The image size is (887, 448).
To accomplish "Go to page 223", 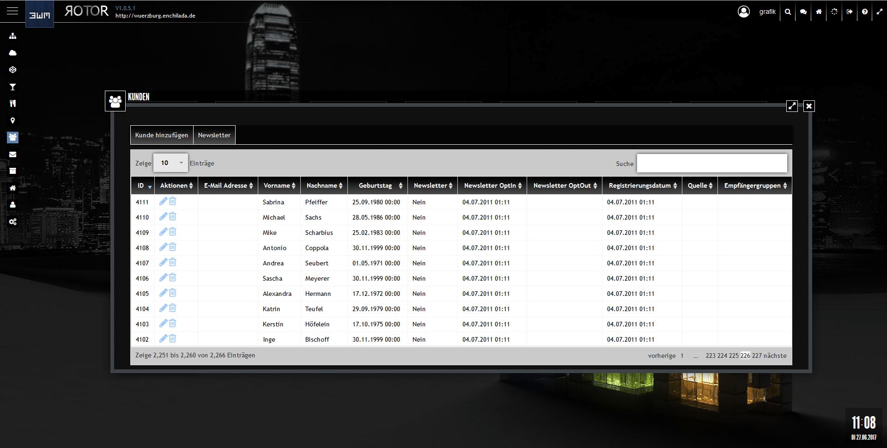I will click(x=711, y=356).
